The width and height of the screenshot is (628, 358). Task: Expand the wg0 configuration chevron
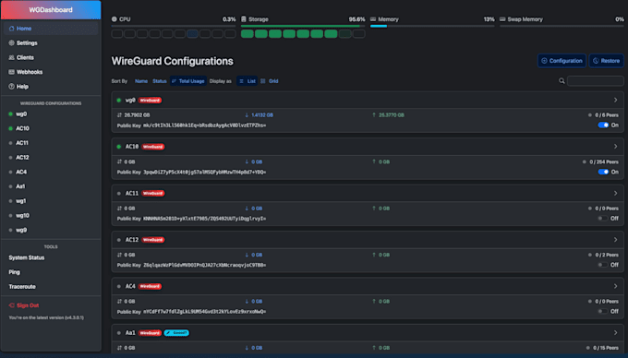[x=616, y=100]
